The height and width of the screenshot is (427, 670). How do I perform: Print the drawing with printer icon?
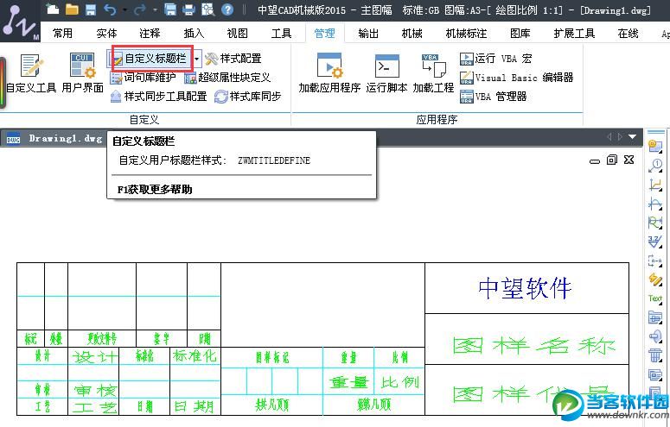(x=188, y=9)
